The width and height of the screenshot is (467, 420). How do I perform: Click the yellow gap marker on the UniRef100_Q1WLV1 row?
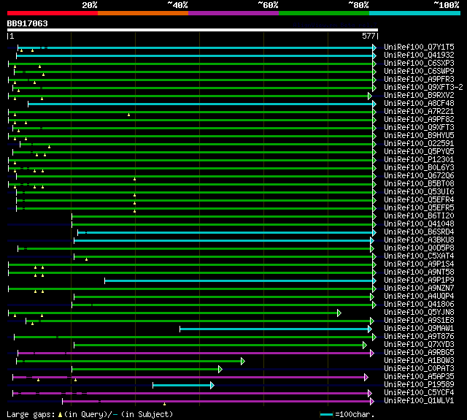pos(164,404)
